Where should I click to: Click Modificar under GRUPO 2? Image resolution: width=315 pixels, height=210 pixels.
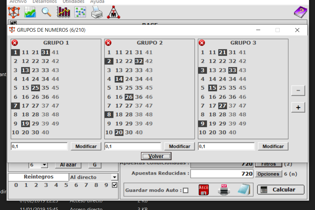180,146
